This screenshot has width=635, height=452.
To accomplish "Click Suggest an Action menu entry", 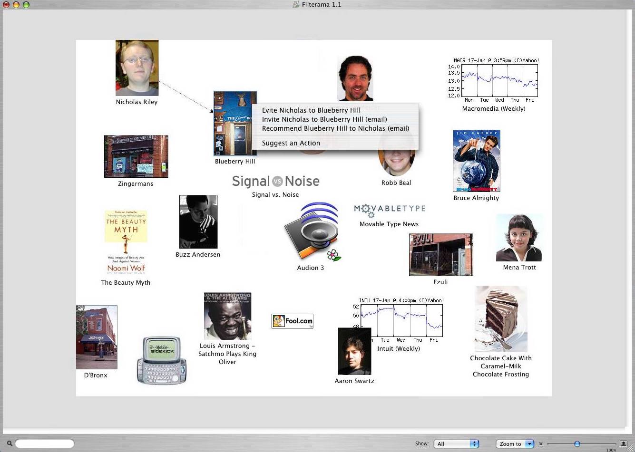I will pyautogui.click(x=291, y=143).
